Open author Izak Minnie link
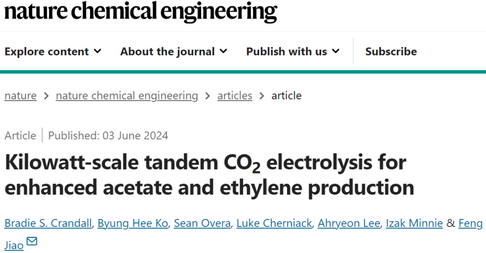This screenshot has height=253, width=486. (414, 223)
